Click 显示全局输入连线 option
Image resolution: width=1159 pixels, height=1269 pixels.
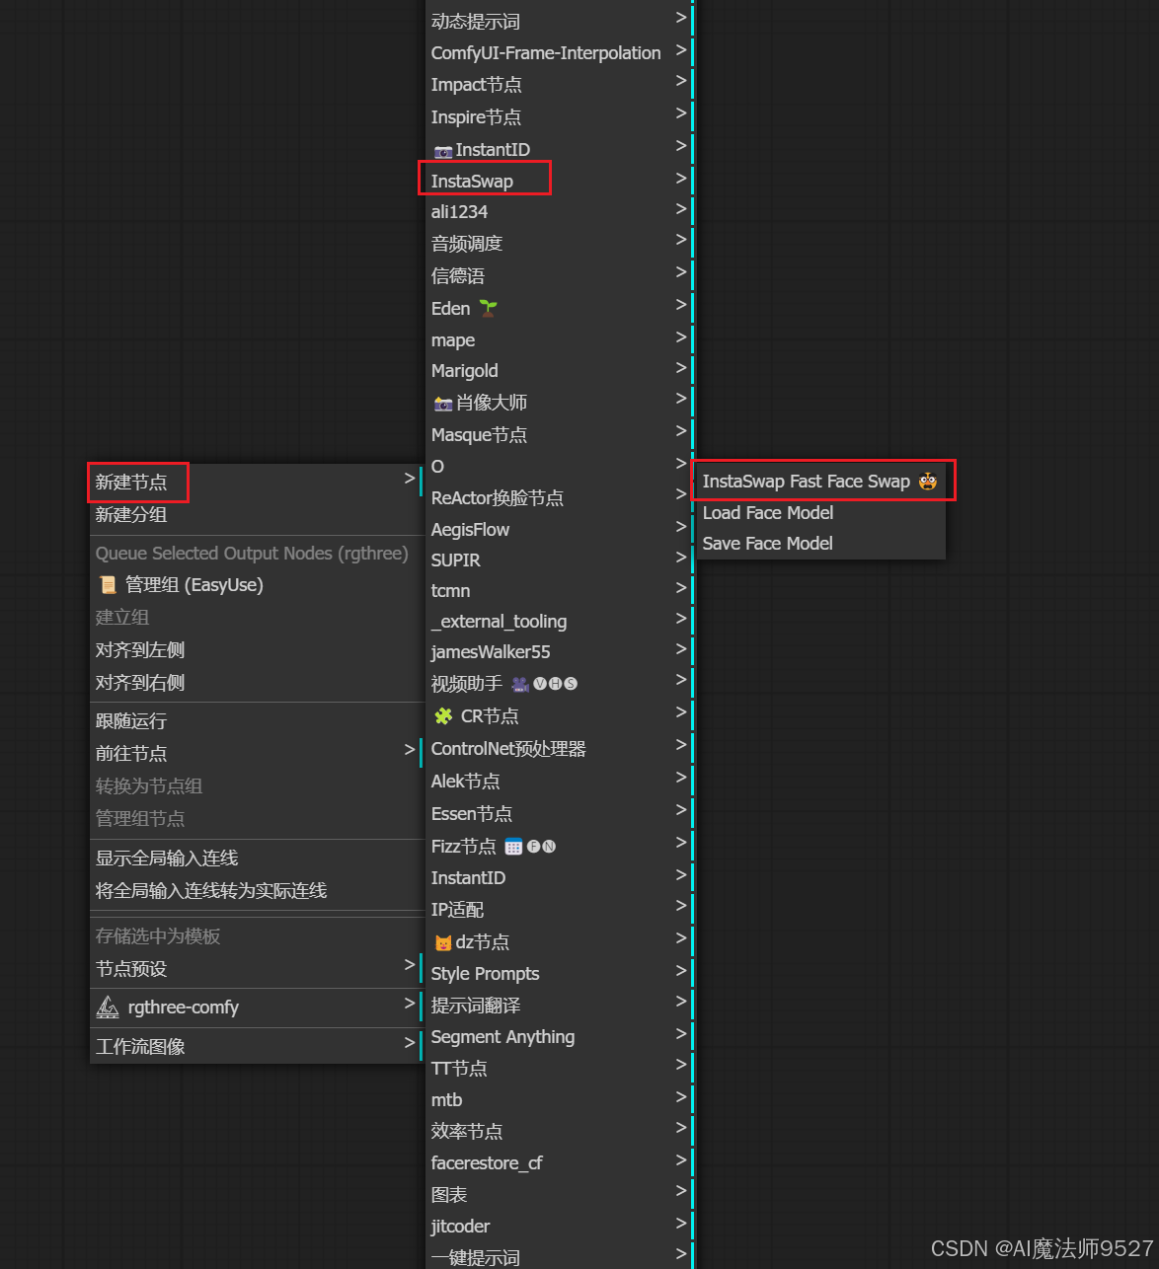(x=257, y=858)
